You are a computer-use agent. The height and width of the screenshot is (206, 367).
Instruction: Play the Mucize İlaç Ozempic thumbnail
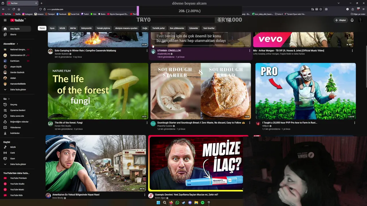pyautogui.click(x=196, y=163)
